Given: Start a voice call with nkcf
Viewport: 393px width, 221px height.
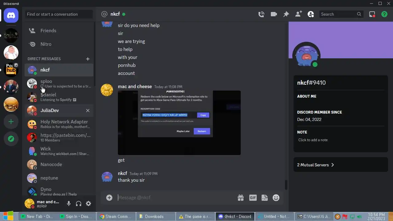Looking at the screenshot, I should point(261,14).
